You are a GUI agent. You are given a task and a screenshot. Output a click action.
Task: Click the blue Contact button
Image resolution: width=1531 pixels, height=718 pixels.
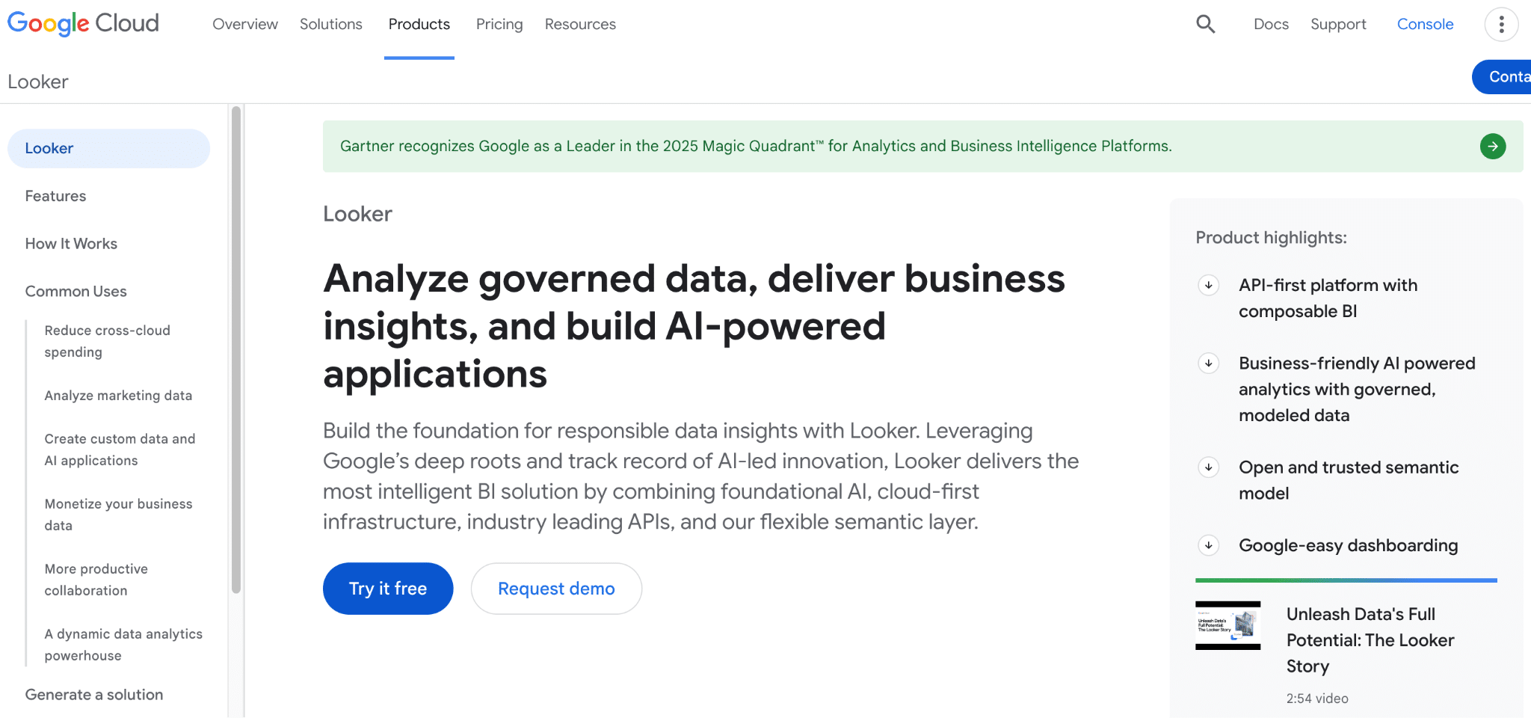tap(1504, 77)
